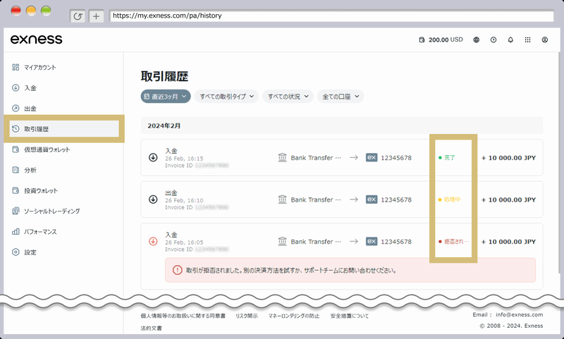Click the browser reload icon

point(78,16)
